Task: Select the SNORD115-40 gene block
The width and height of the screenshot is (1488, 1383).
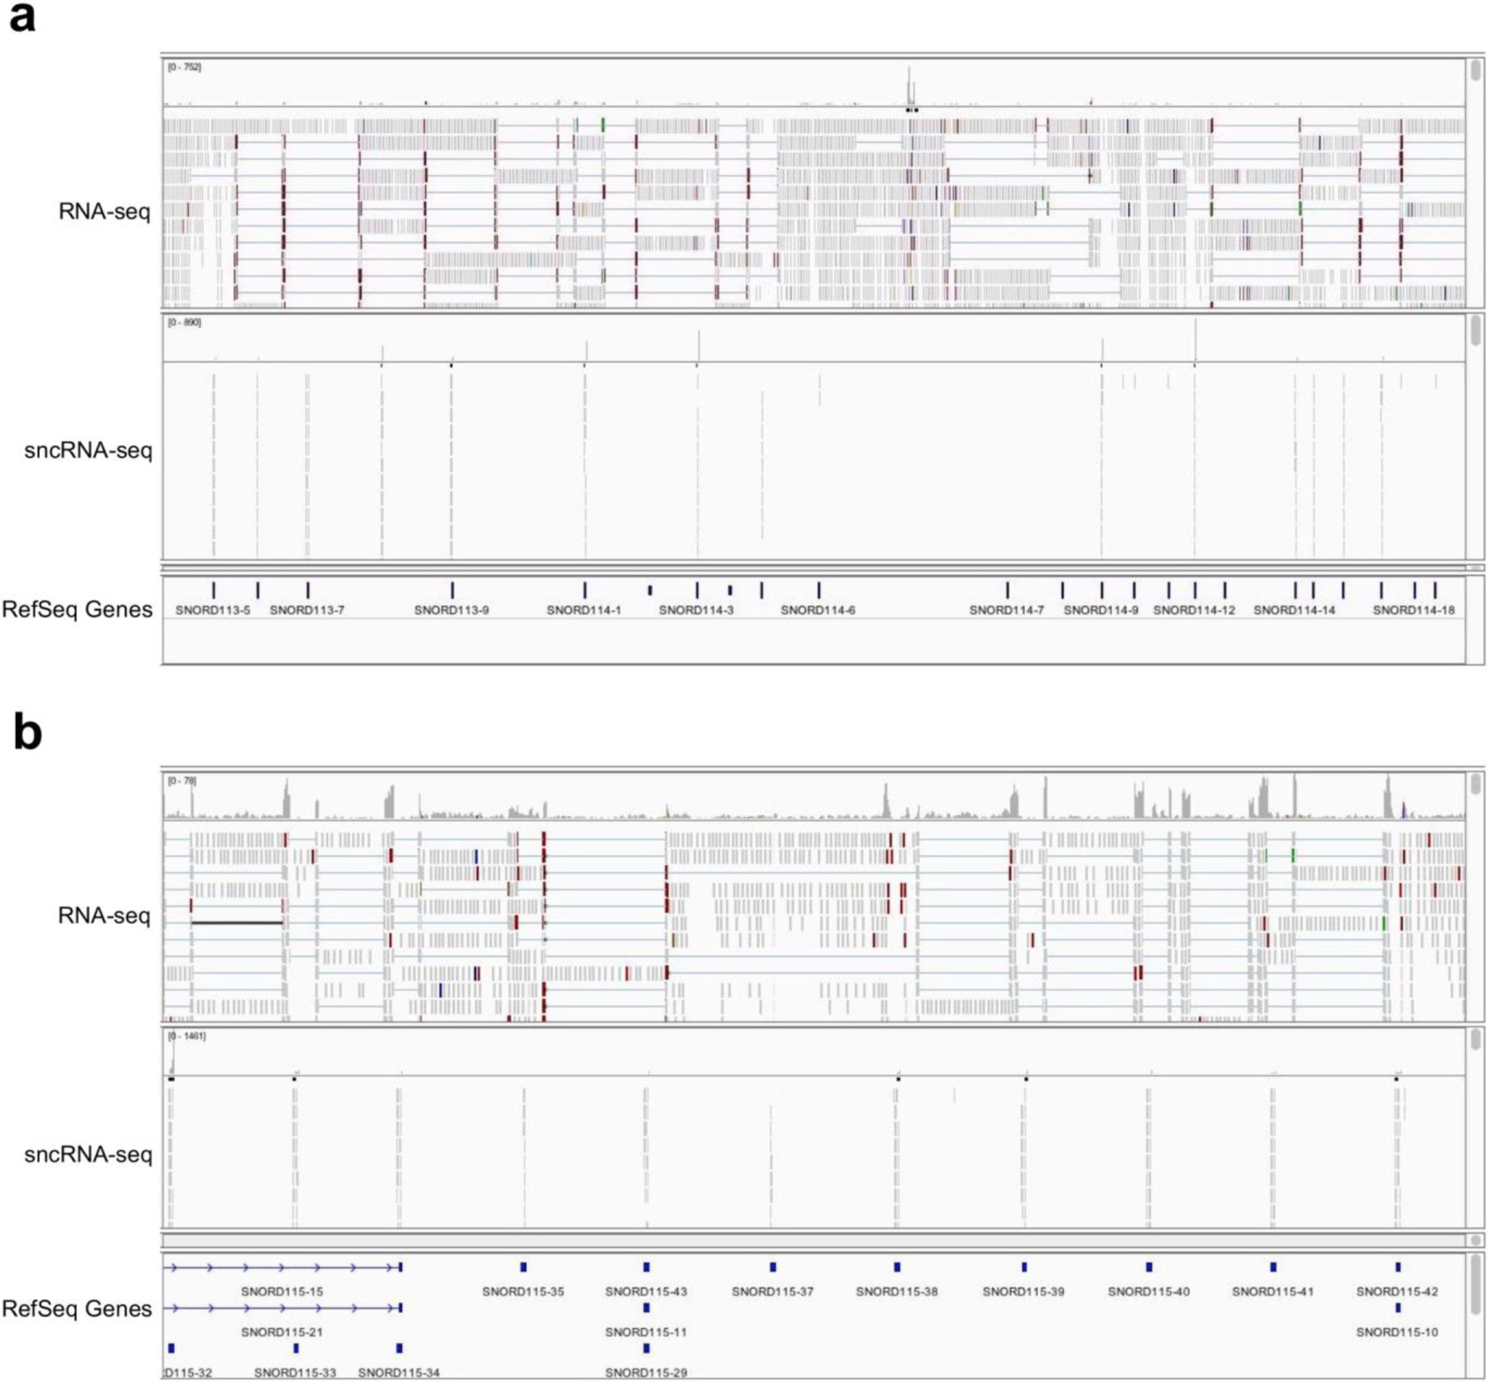Action: tap(1149, 1267)
